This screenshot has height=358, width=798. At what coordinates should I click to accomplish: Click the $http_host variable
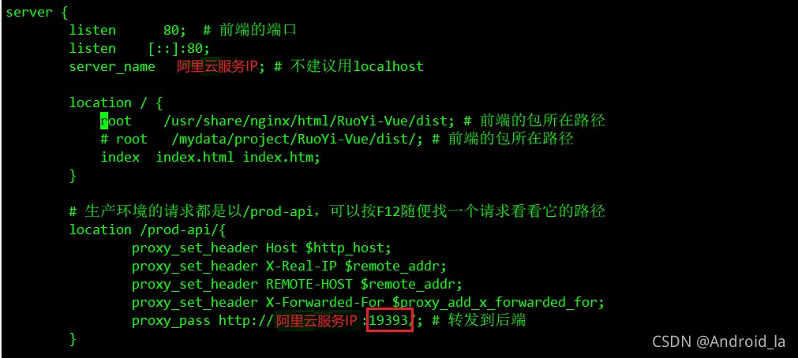click(x=345, y=248)
